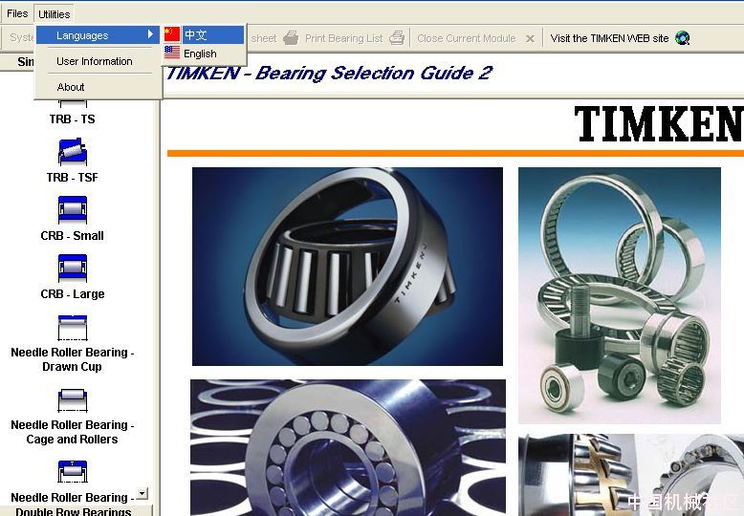Click the cylindrical roller bearing photo
The image size is (744, 516).
[348, 448]
